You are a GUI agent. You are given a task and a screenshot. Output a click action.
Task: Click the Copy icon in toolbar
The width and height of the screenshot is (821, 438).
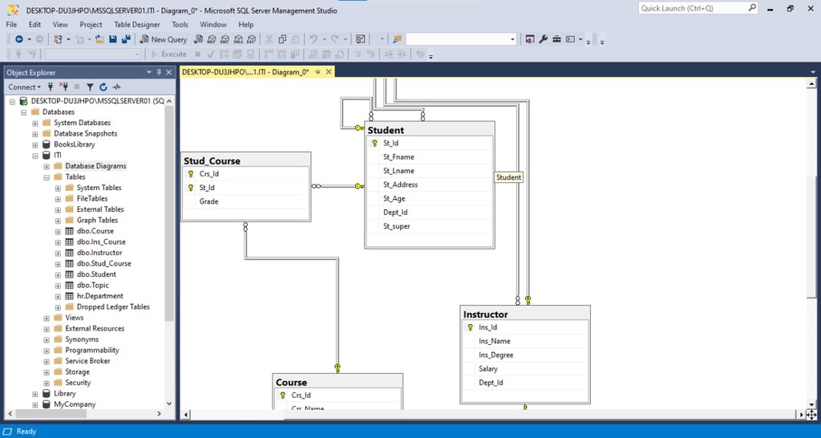[282, 39]
